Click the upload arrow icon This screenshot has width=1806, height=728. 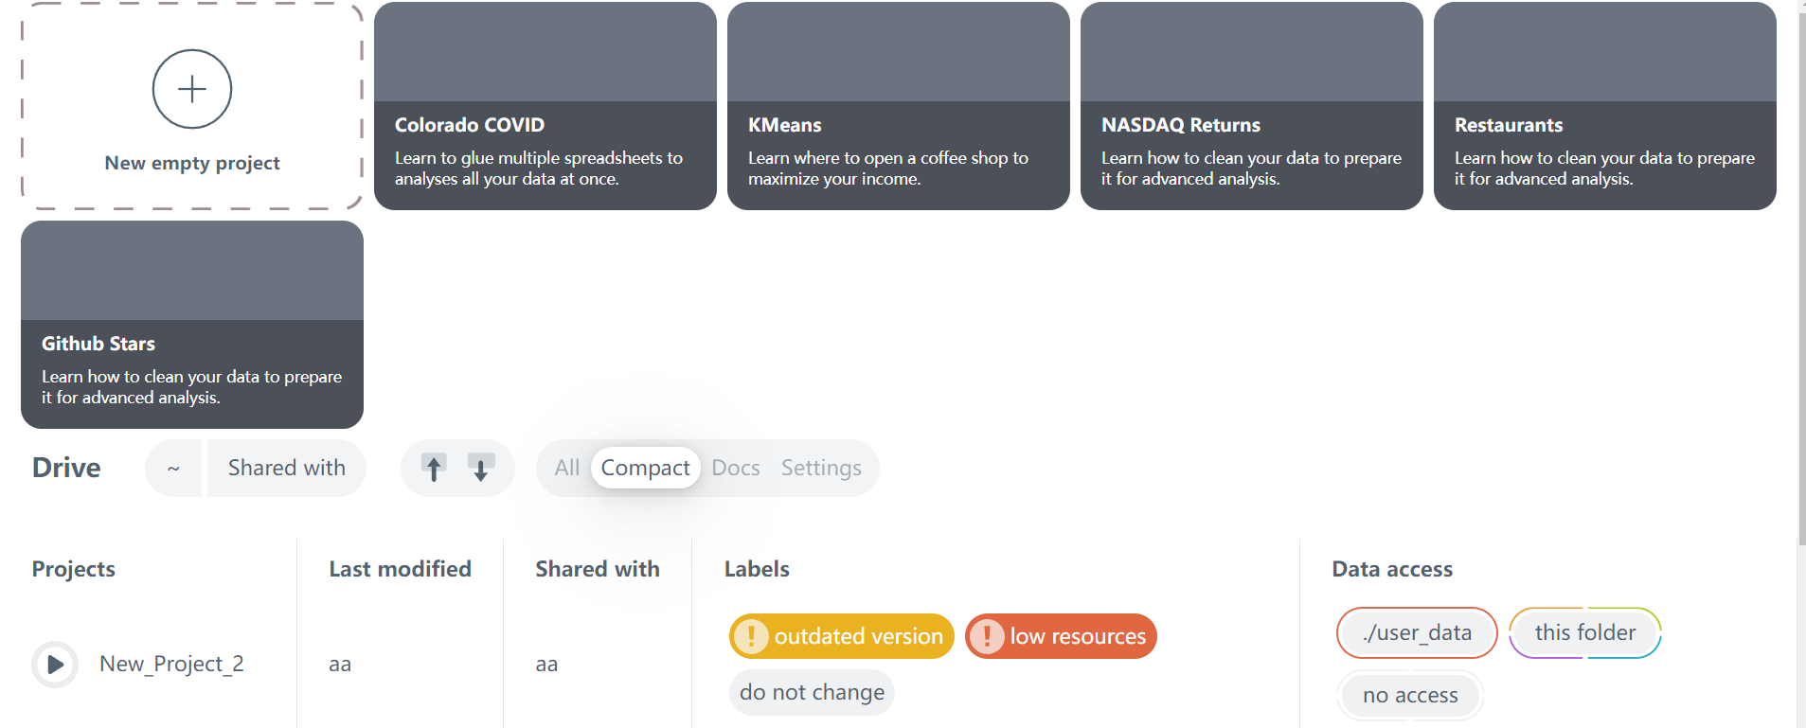click(x=434, y=468)
